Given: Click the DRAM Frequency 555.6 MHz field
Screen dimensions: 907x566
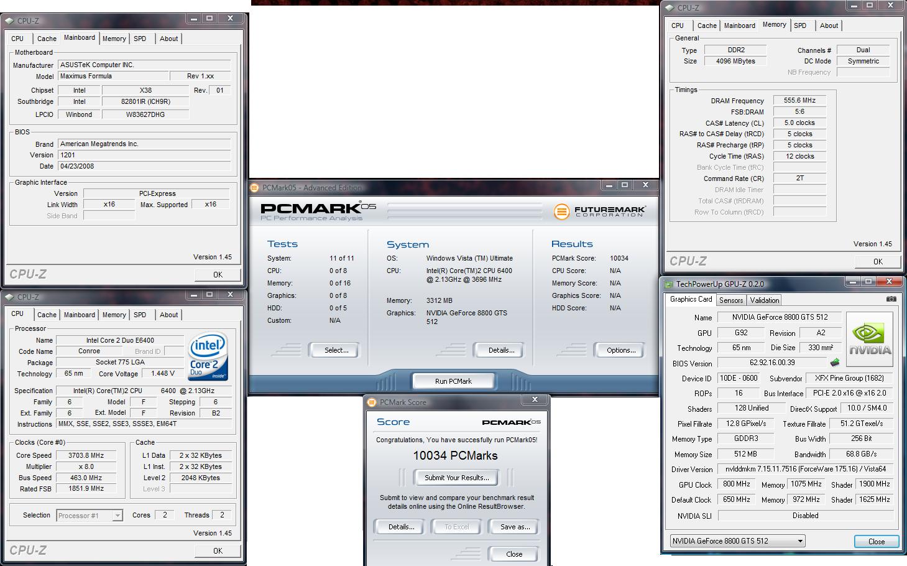Looking at the screenshot, I should click(x=799, y=100).
